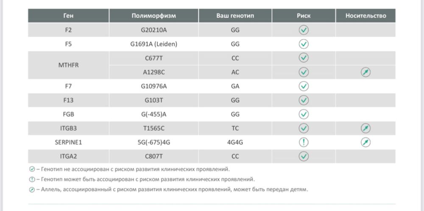Click the risk checkmark icon for FGB
The image size is (424, 211).
(x=304, y=114)
